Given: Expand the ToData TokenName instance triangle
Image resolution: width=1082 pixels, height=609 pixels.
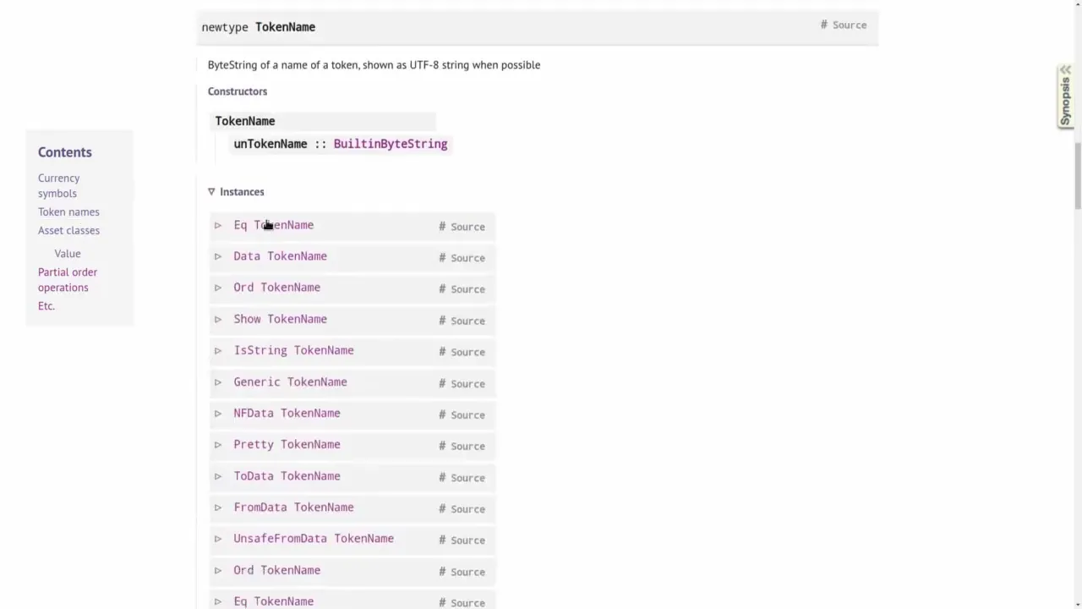Looking at the screenshot, I should (218, 476).
